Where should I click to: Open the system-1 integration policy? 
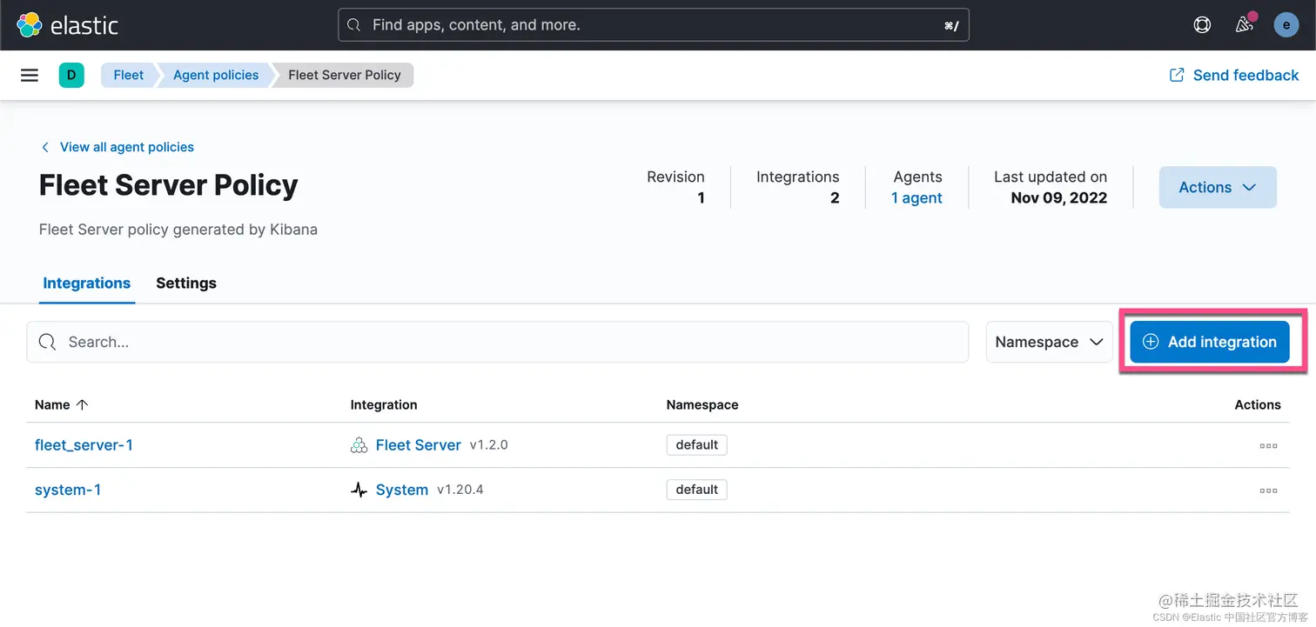[x=68, y=490]
